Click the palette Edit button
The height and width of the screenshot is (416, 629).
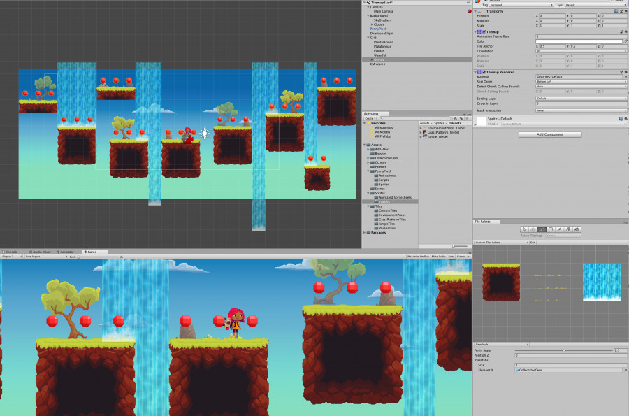click(533, 243)
